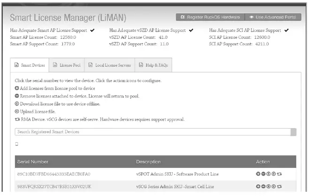Open serial number 89C10BD7FBD66445335EAECB0FA0
Image resolution: width=309 pixels, height=196 pixels.
[54, 174]
